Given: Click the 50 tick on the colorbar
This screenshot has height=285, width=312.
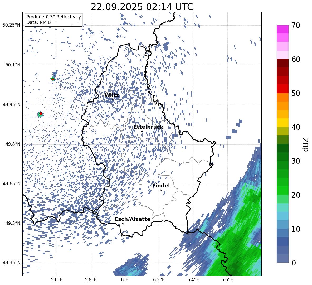Looking at the screenshot, I should 296,93.
